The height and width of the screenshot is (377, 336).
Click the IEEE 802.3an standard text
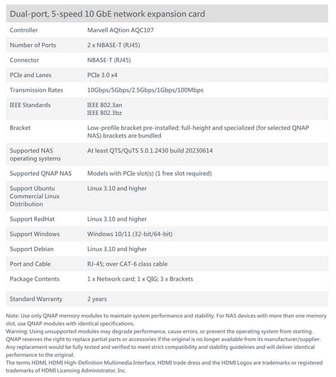point(104,105)
